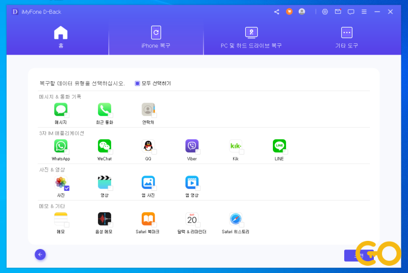This screenshot has height=273, width=408.
Task: Select the 메시지 data type icon
Action: tap(61, 109)
